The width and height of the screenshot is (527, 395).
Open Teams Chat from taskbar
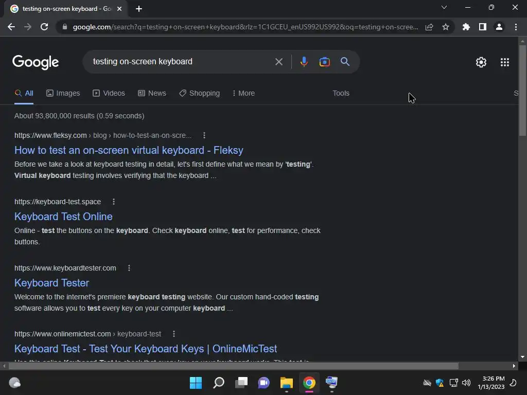[x=264, y=383]
